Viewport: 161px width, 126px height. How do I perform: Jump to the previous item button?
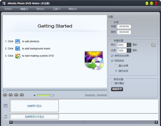coord(16,96)
